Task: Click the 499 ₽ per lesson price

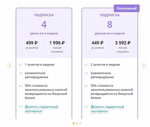Action: [x=32, y=43]
